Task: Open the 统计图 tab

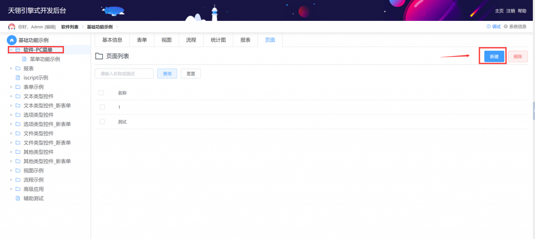Action: coord(218,40)
